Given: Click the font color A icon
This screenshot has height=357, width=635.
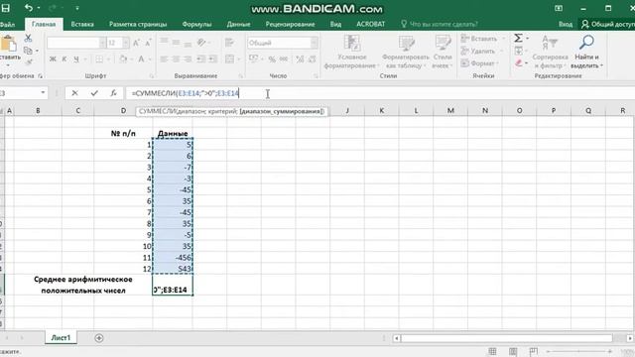Looking at the screenshot, I should [x=141, y=59].
